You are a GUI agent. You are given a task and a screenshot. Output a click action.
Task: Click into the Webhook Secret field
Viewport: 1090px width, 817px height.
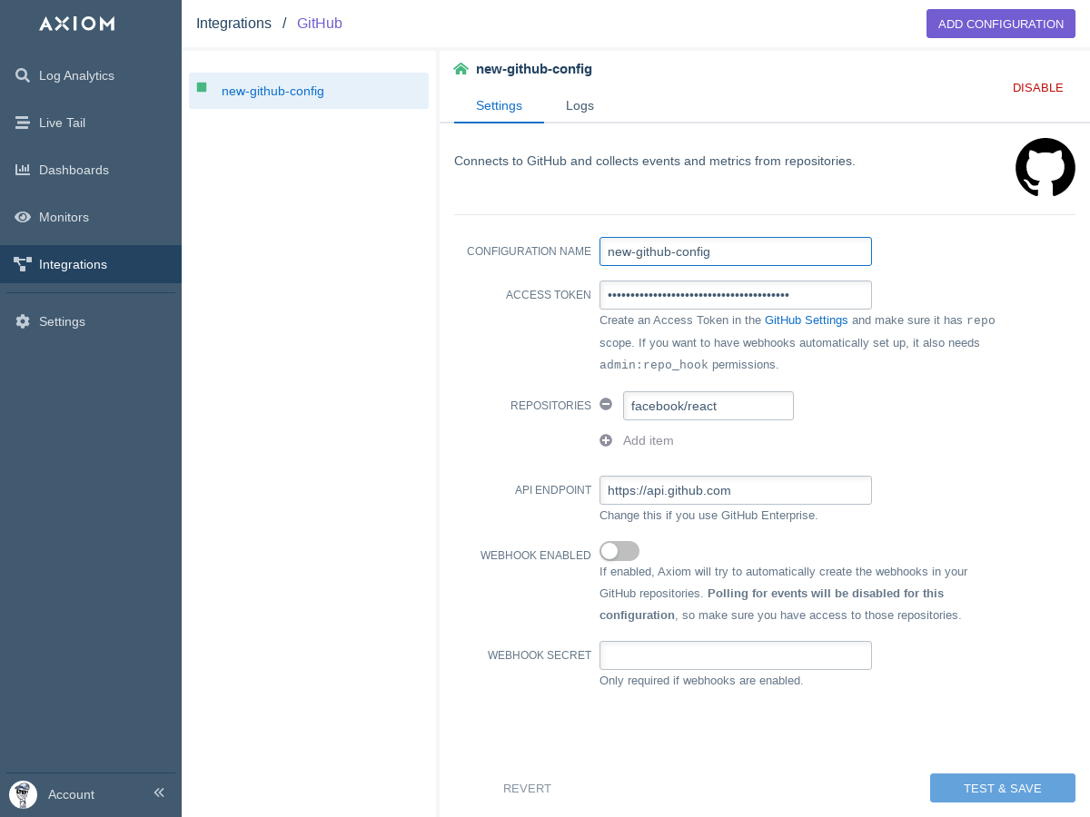(735, 655)
